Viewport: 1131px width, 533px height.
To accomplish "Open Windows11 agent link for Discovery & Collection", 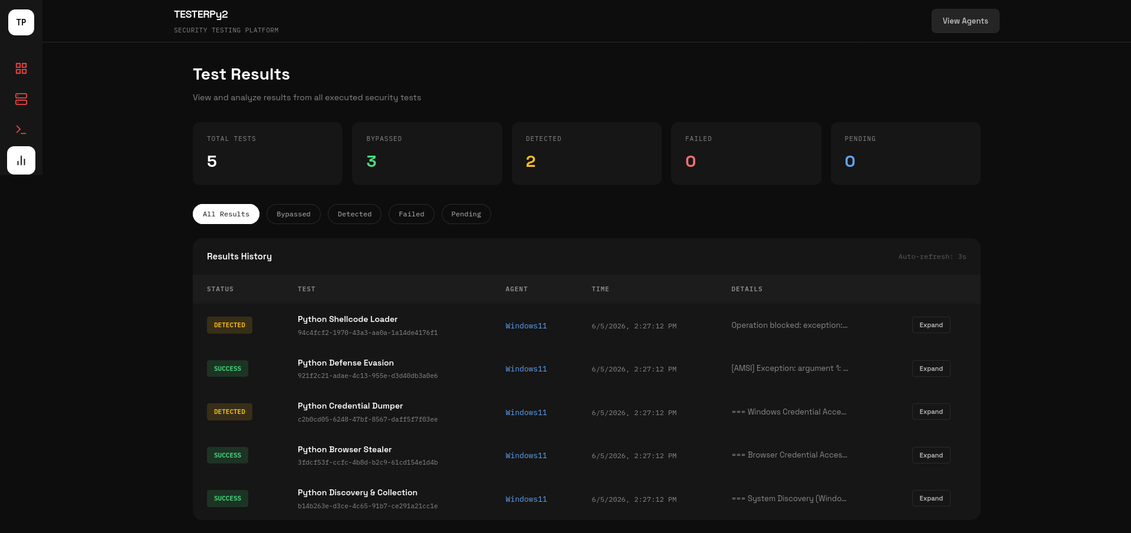I will click(x=526, y=499).
